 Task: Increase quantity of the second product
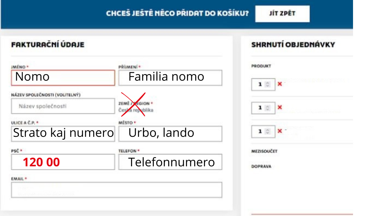[x=267, y=106]
